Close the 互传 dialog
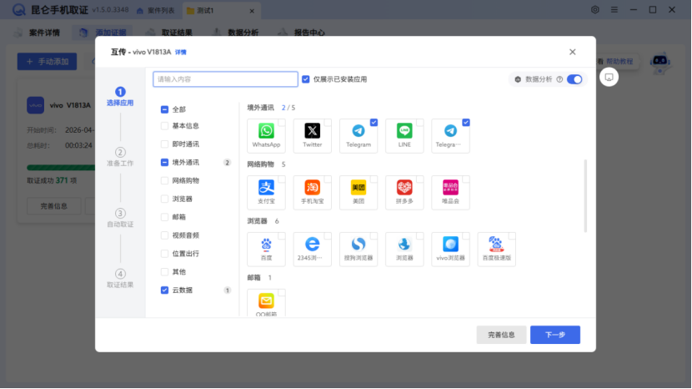 (573, 52)
